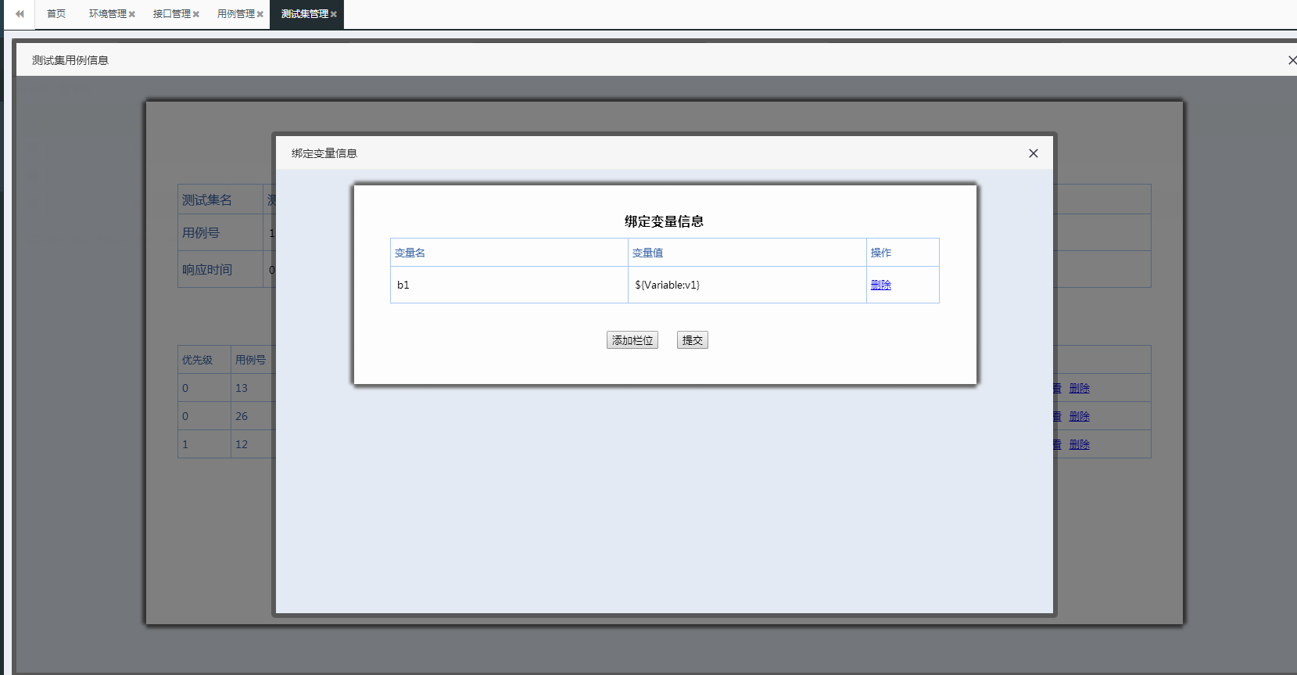Delete the b1 variable row
Viewport: 1297px width, 675px height.
881,285
